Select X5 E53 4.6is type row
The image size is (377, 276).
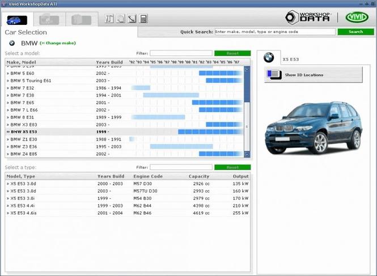point(128,213)
